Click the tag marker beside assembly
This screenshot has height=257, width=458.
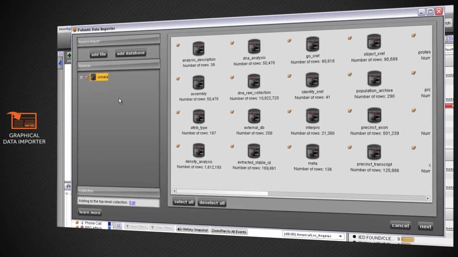point(178,79)
